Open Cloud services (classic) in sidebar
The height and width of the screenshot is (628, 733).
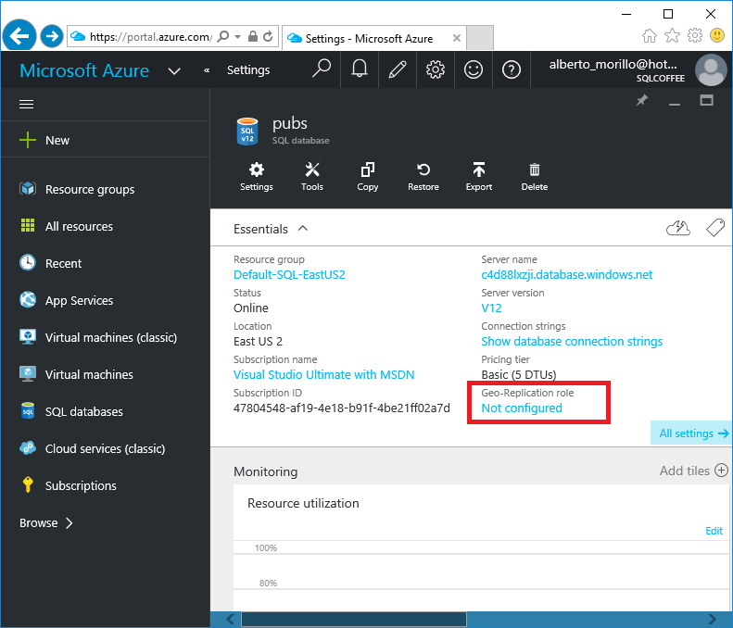pyautogui.click(x=106, y=448)
